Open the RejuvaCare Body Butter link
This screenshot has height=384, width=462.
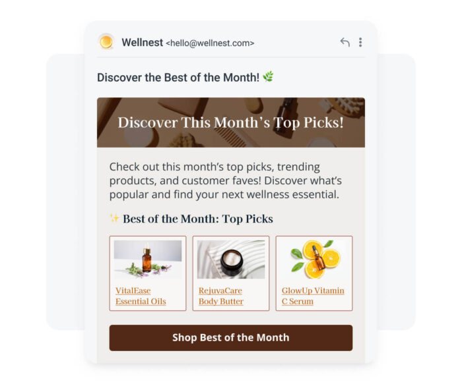[221, 296]
